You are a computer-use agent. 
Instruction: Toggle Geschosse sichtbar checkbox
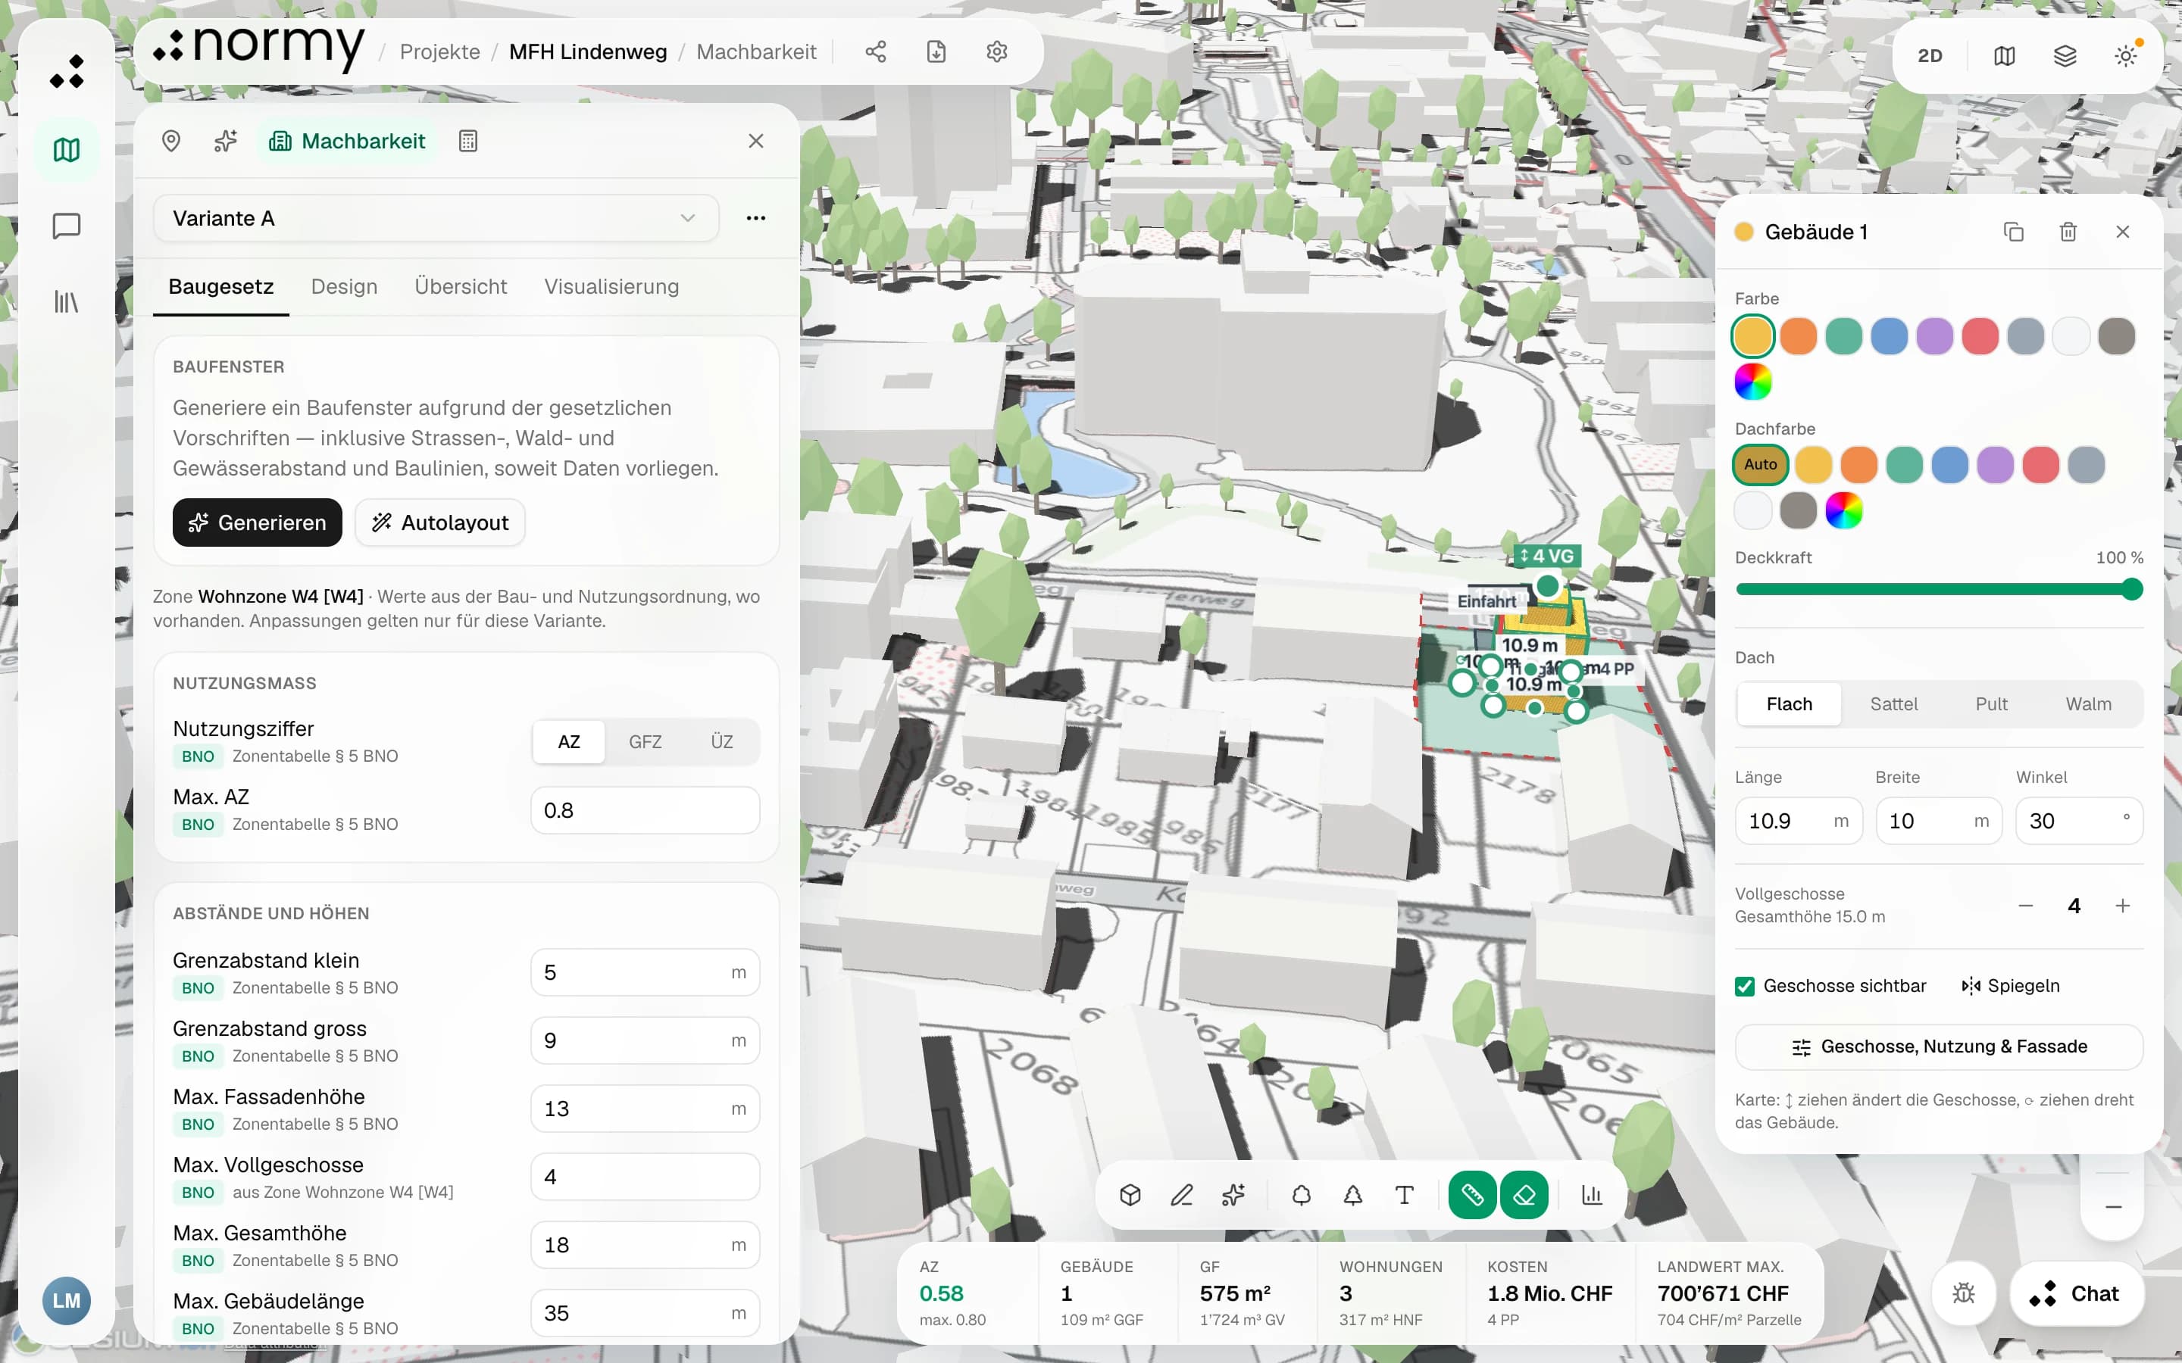pos(1745,986)
